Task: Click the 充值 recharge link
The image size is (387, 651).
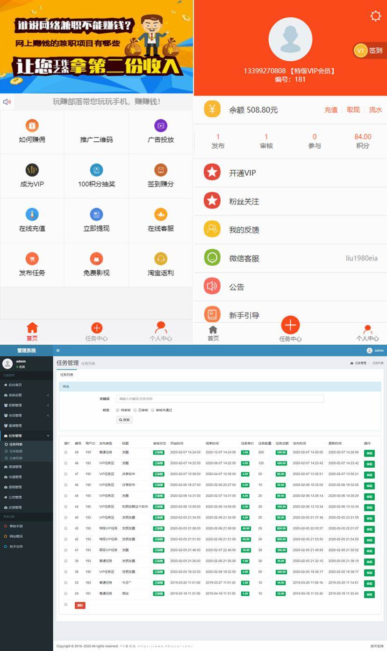Action: (x=330, y=110)
